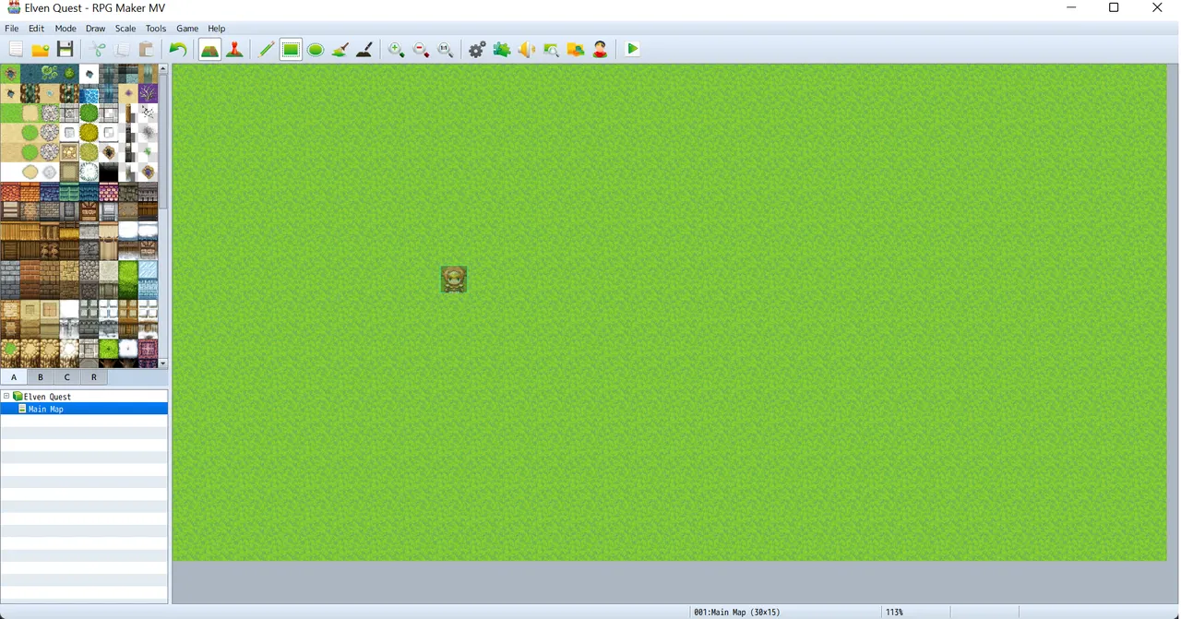
Task: Select the Pencil drawing tool
Action: [x=267, y=50]
